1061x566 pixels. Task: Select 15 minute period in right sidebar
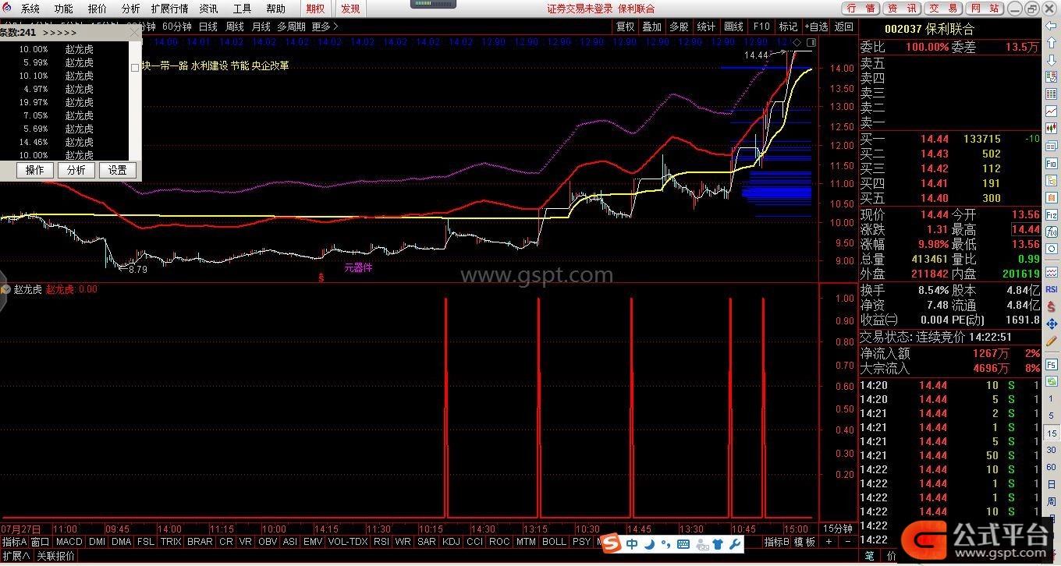tap(1052, 433)
